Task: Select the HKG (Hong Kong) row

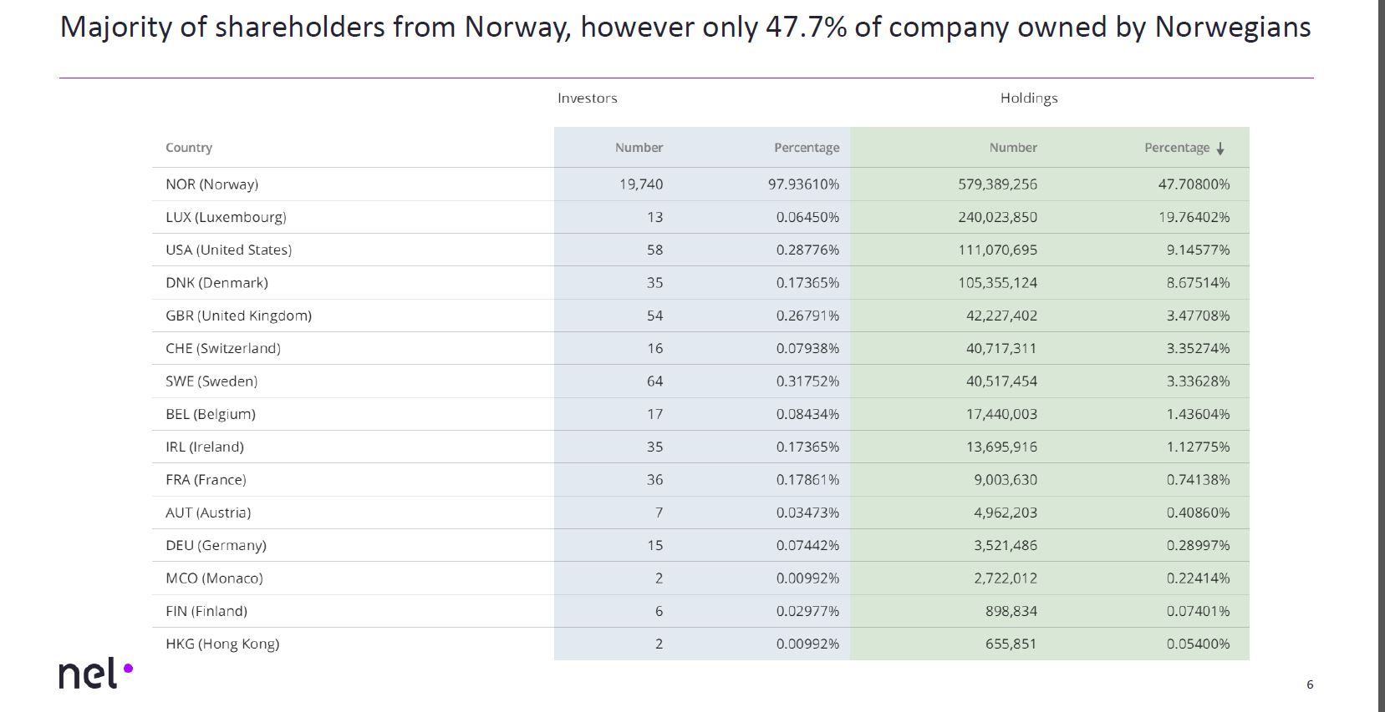Action: [222, 644]
